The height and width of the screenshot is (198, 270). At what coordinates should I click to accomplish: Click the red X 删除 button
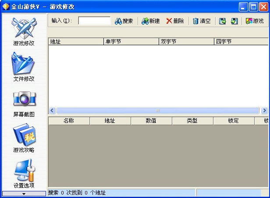(175, 21)
